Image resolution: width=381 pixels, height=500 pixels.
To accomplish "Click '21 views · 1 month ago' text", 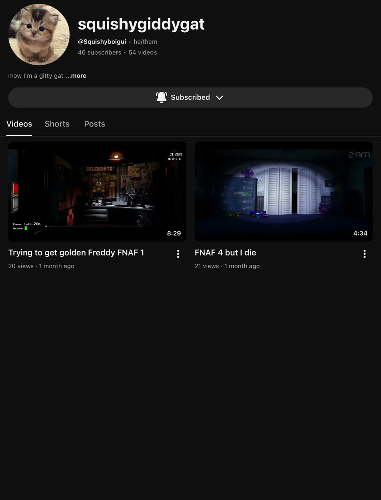I will coord(227,266).
